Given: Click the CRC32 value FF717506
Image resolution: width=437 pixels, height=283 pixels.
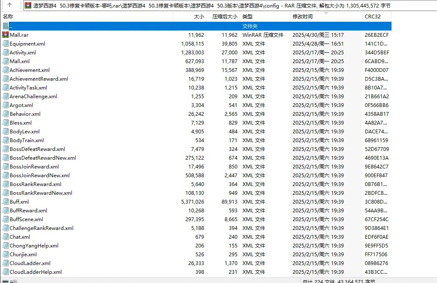Looking at the screenshot, I should [376, 254].
